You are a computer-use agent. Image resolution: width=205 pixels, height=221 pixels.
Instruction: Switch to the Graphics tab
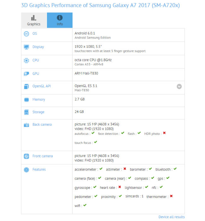[34, 20]
